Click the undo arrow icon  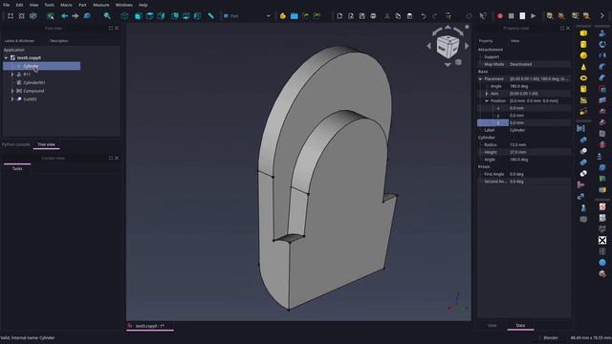tap(424, 16)
